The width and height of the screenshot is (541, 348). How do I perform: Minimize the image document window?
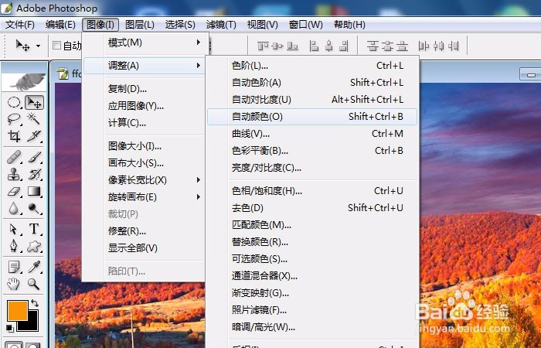click(x=532, y=74)
